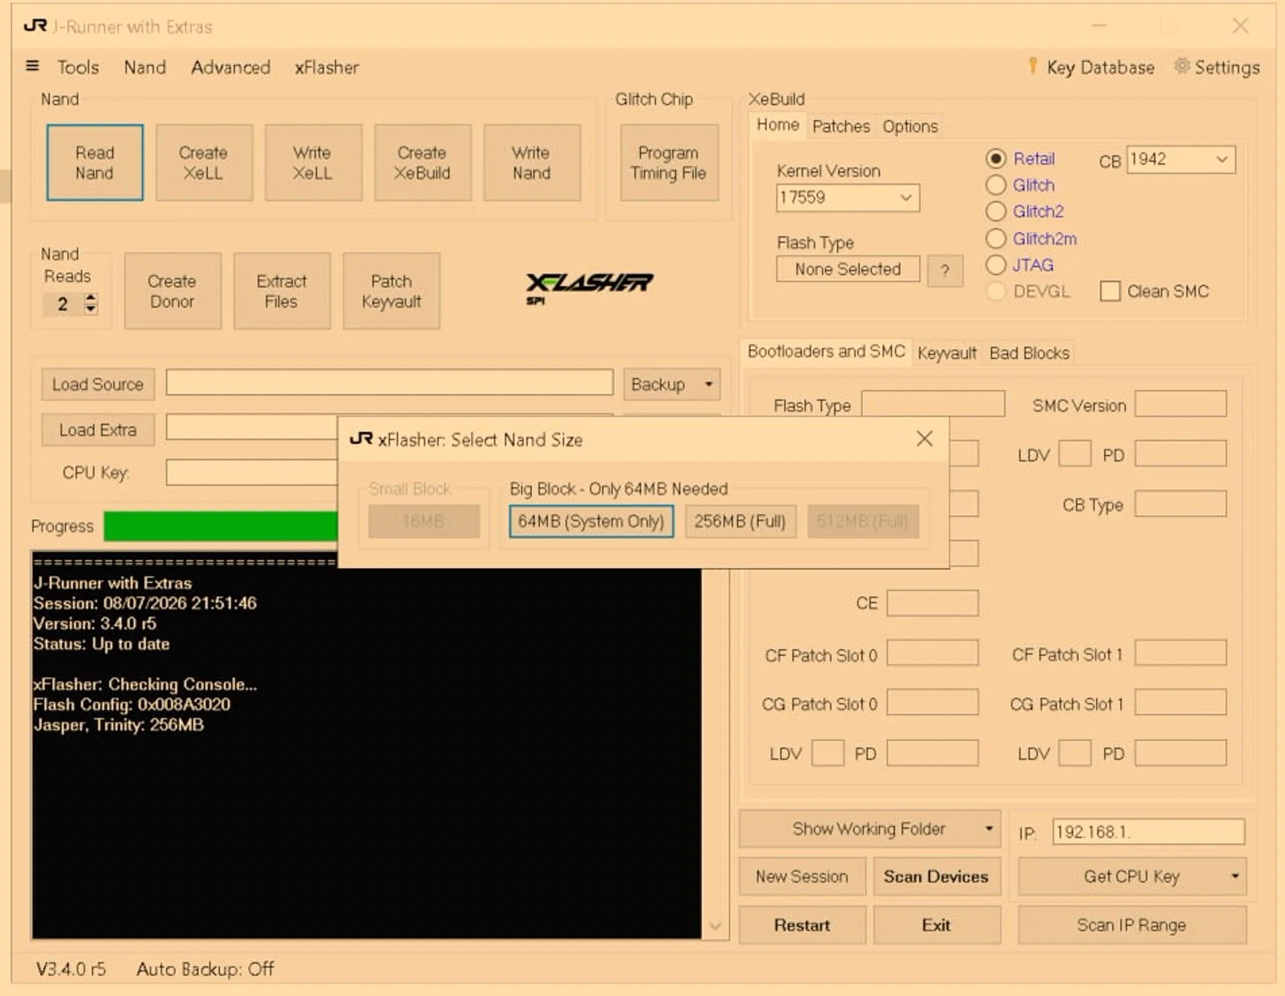Image resolution: width=1285 pixels, height=996 pixels.
Task: Open the hamburger menu icon
Action: [32, 66]
